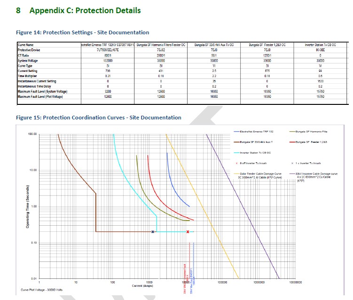Click the purple 33kV Incomer Cable Damage legend line
Image resolution: width=353 pixels, height=300 pixels.
292,173
